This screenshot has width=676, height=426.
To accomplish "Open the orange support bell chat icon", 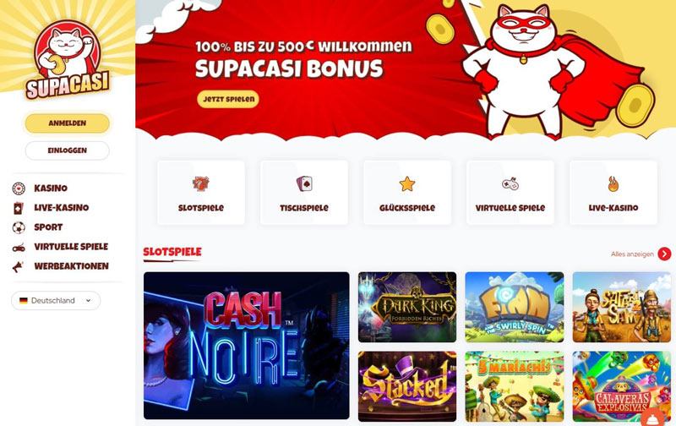I will click(x=652, y=418).
